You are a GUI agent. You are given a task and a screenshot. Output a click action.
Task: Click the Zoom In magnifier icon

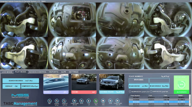pos(57,101)
